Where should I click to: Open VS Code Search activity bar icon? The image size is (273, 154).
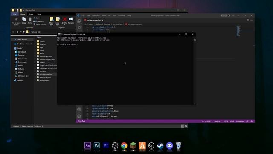[79, 27]
